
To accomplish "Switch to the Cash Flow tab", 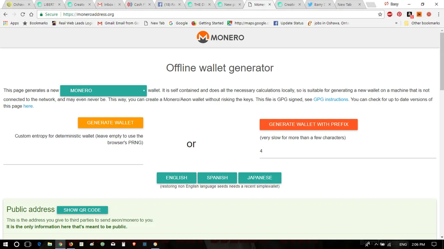I will (140, 4).
